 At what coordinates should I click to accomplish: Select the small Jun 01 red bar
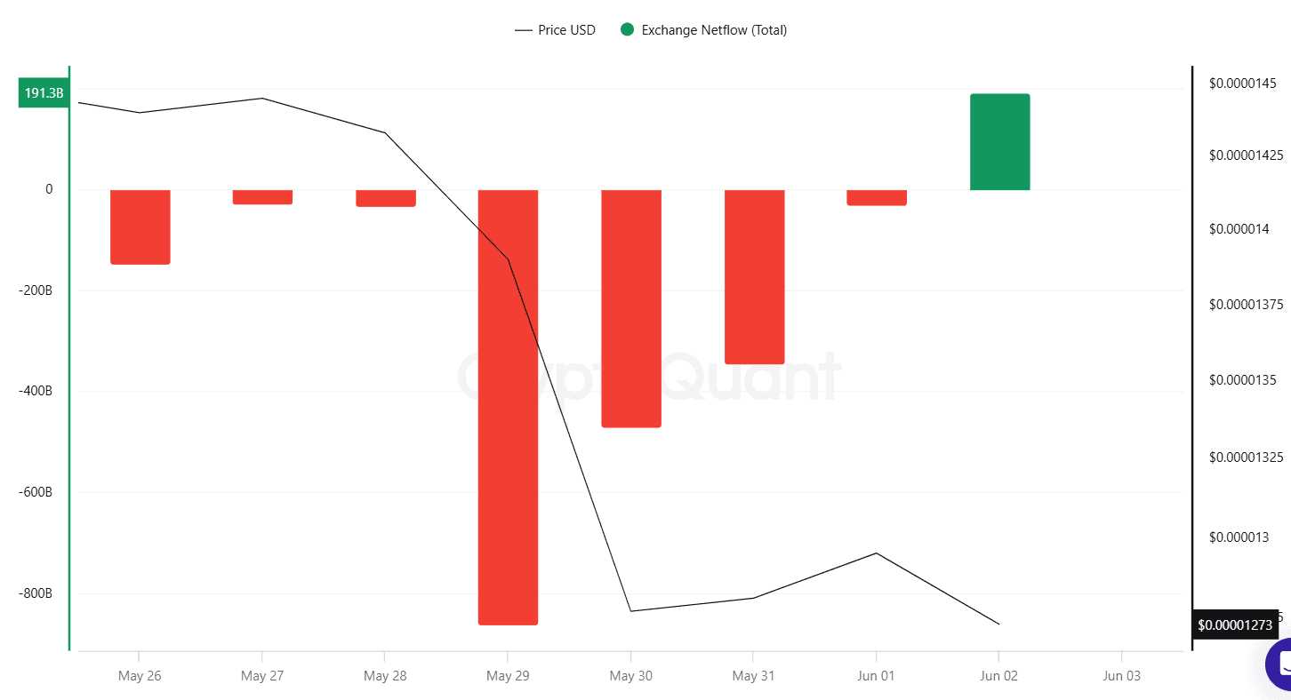point(877,197)
